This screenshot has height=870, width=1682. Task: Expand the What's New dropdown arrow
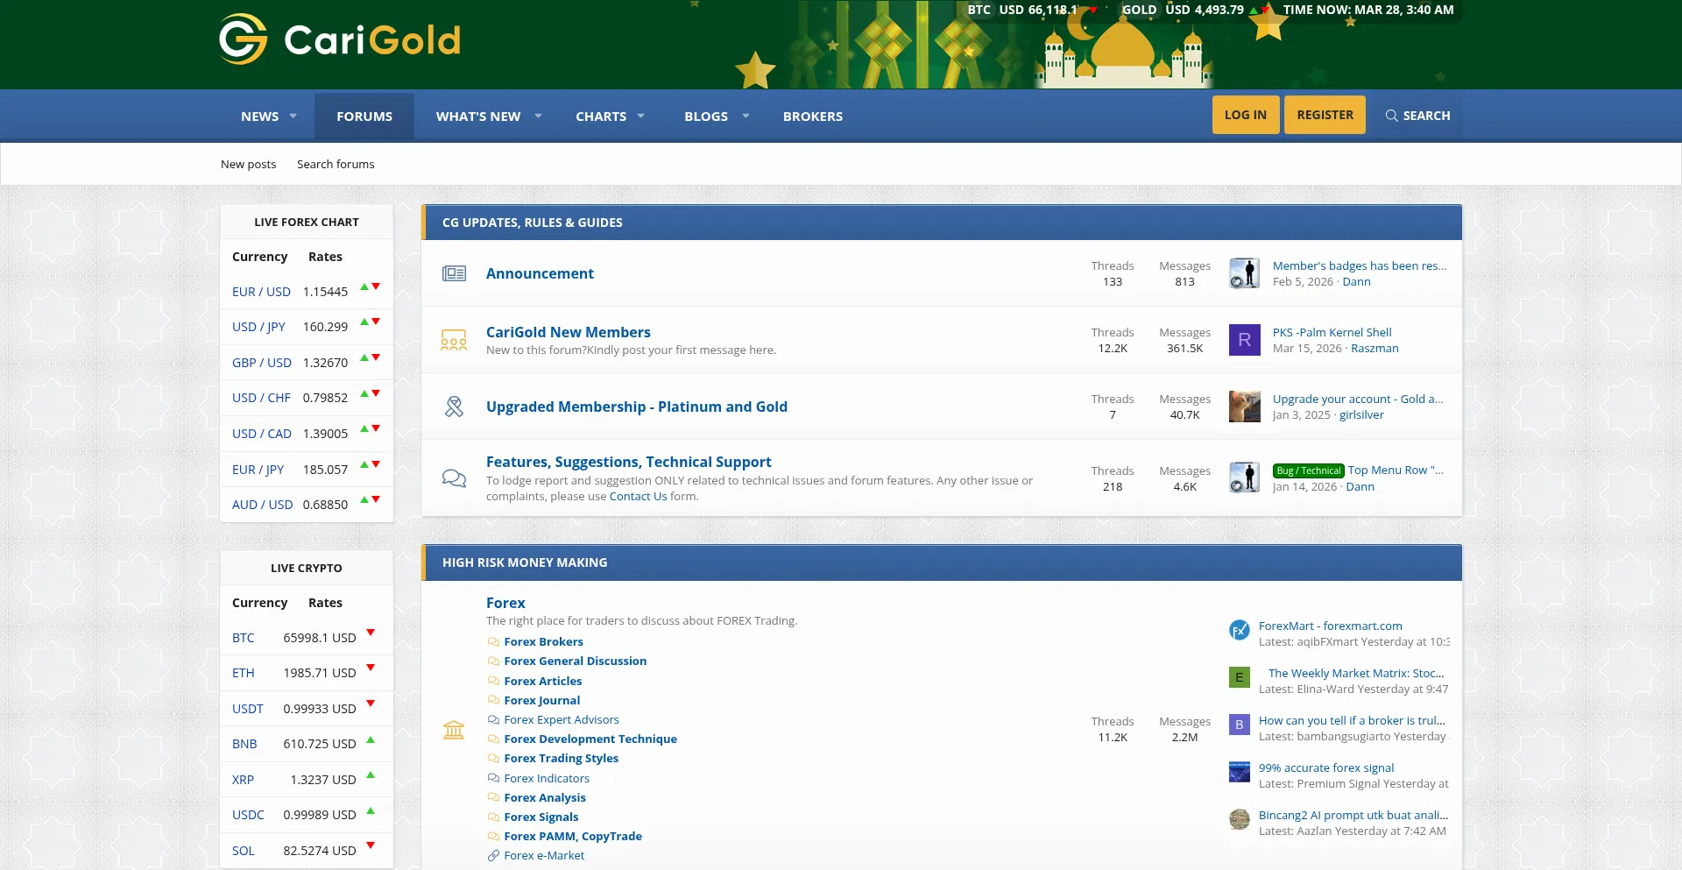pyautogui.click(x=538, y=116)
